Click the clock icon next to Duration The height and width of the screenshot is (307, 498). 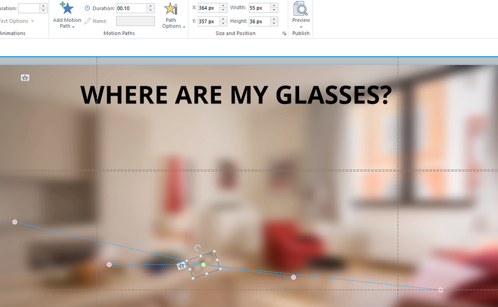[x=88, y=8]
